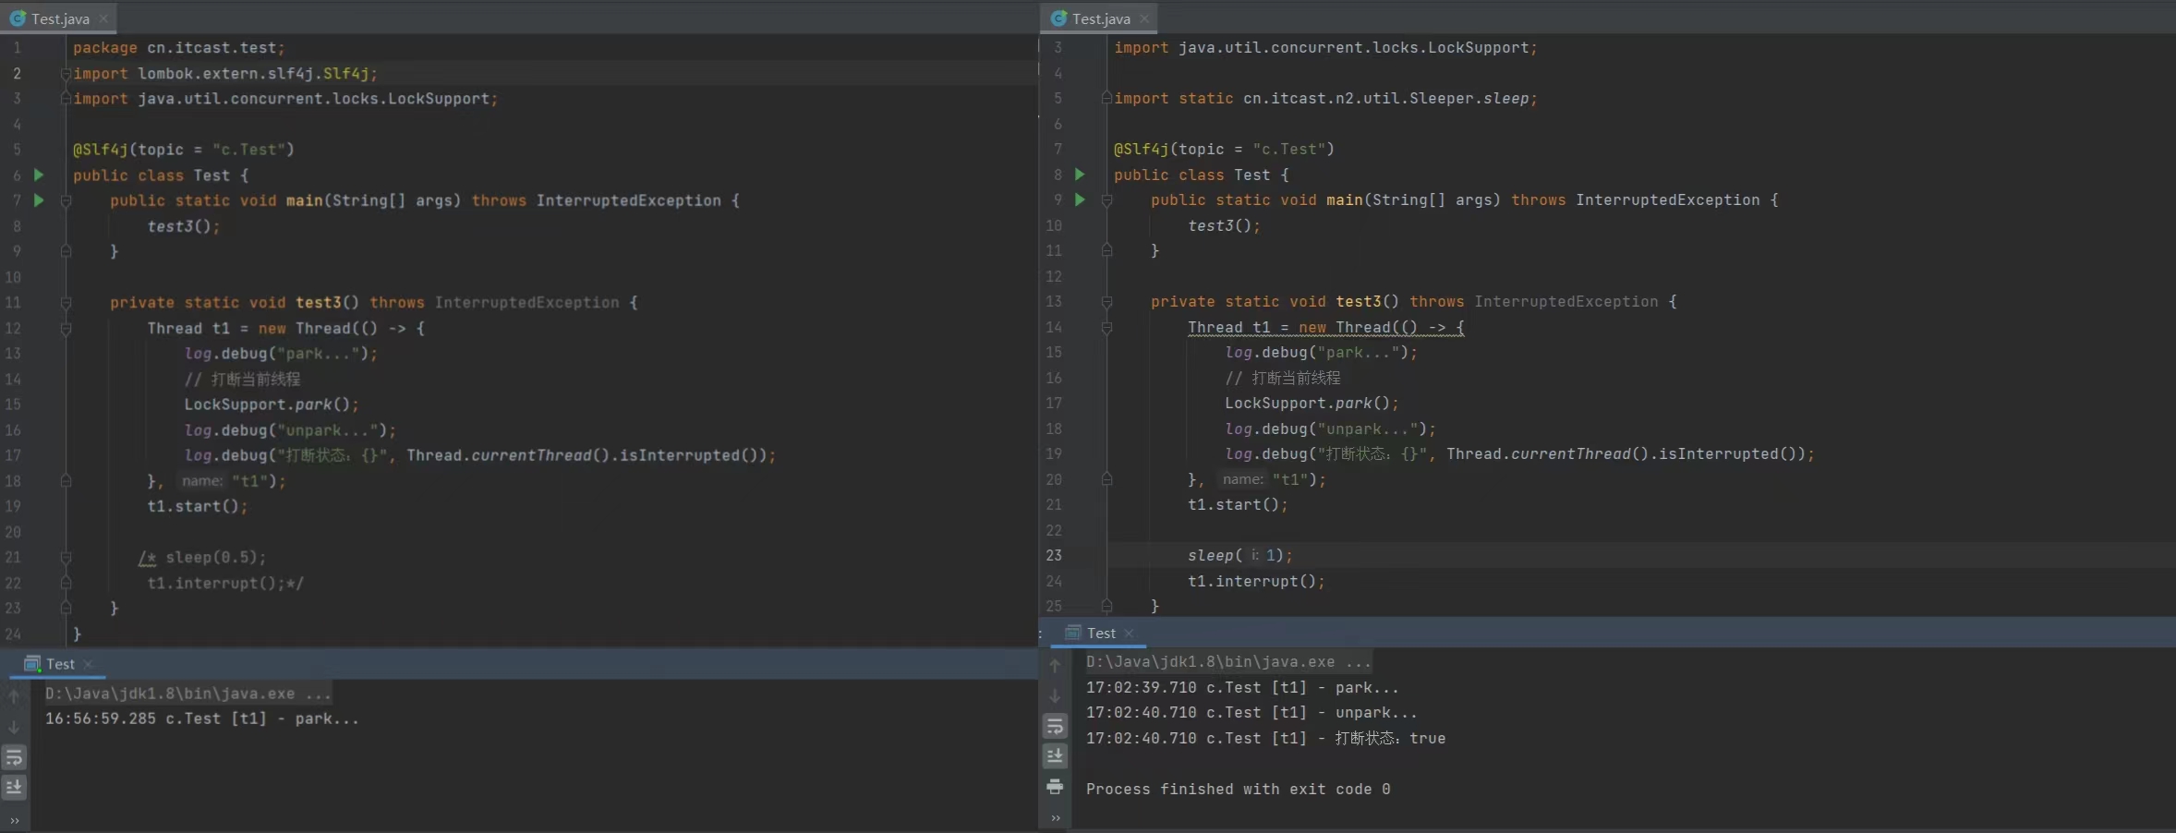The image size is (2176, 833).
Task: Collapse static import fold at right line 5
Action: click(x=1106, y=98)
